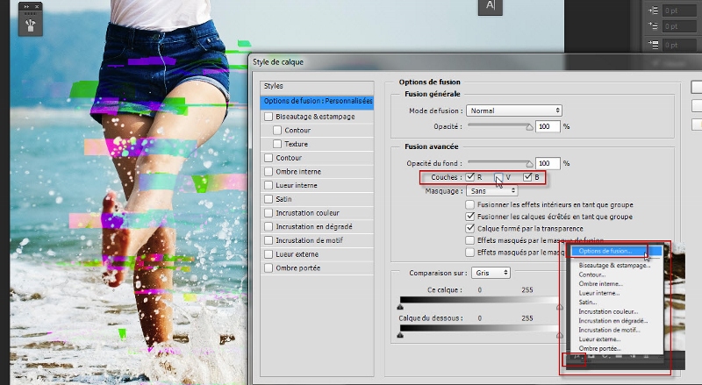
Task: Select 'Options de fusion : Personnalisées' entry
Action: point(317,101)
